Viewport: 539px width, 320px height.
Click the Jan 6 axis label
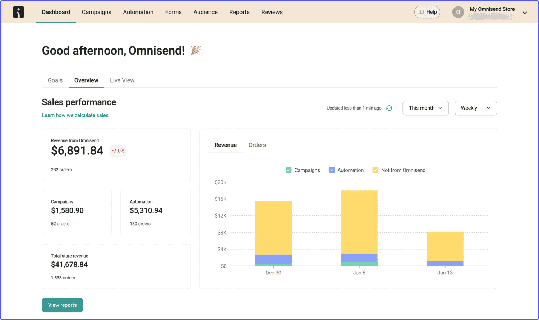click(359, 273)
